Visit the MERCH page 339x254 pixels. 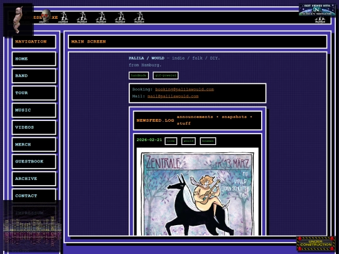34,144
